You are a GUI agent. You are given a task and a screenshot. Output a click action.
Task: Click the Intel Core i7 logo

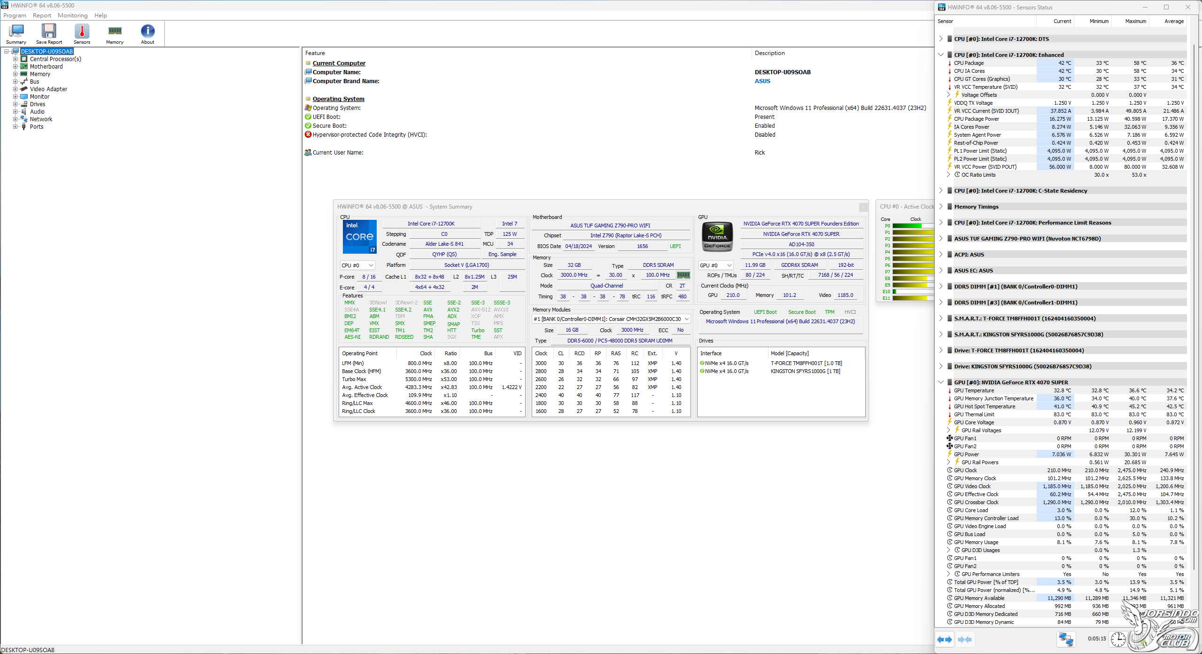pos(359,237)
